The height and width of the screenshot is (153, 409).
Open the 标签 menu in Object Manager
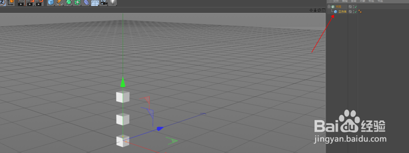pos(371,1)
